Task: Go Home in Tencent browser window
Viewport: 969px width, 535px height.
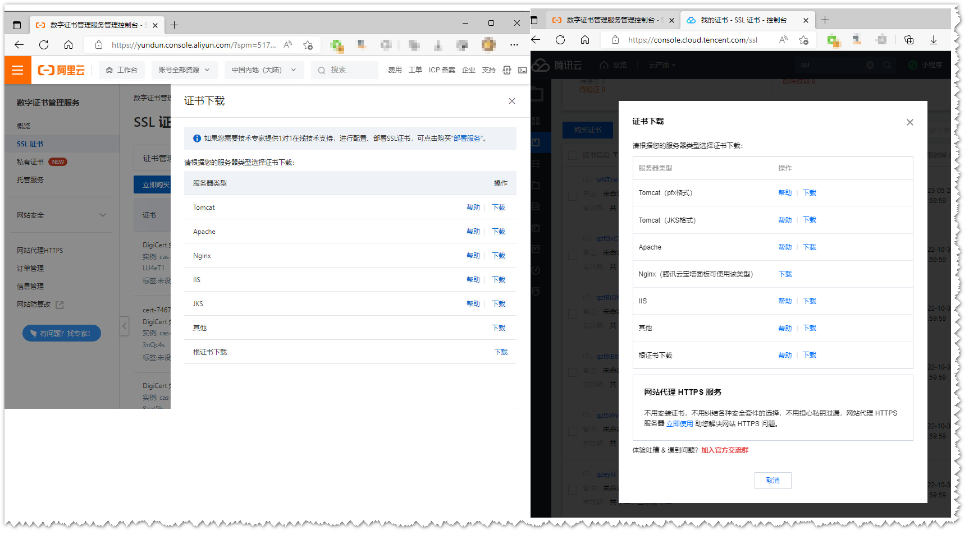Action: point(585,40)
